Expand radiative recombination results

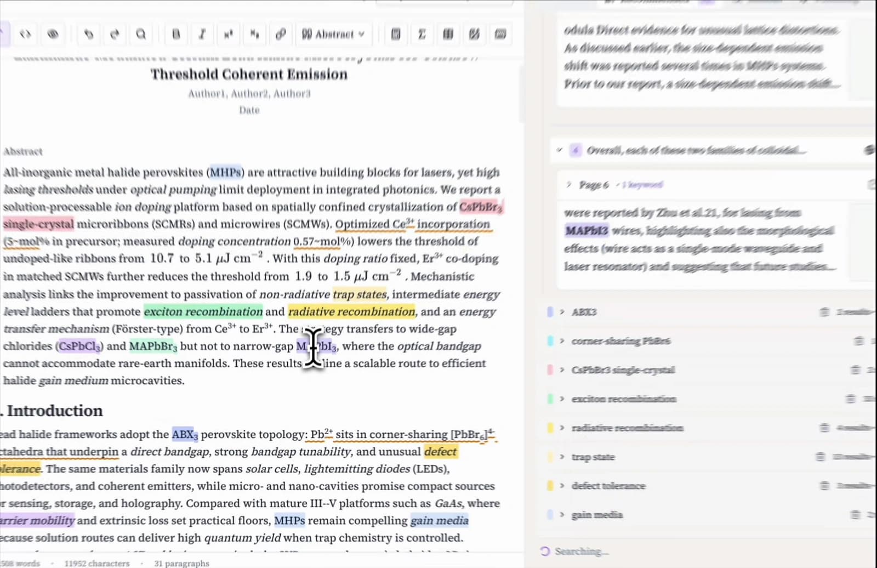point(562,428)
